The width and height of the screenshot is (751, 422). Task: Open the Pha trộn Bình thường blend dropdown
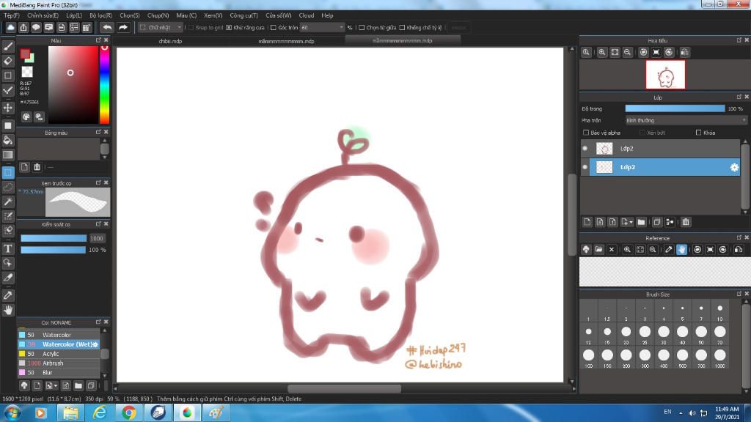pos(686,121)
